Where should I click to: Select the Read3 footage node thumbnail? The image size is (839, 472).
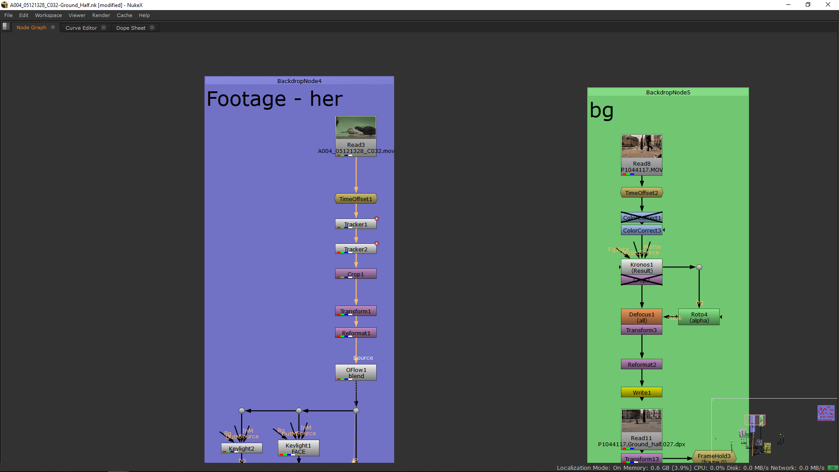(x=356, y=128)
